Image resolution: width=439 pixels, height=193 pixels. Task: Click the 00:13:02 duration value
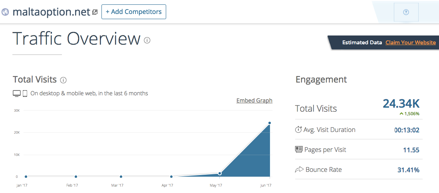(x=407, y=130)
